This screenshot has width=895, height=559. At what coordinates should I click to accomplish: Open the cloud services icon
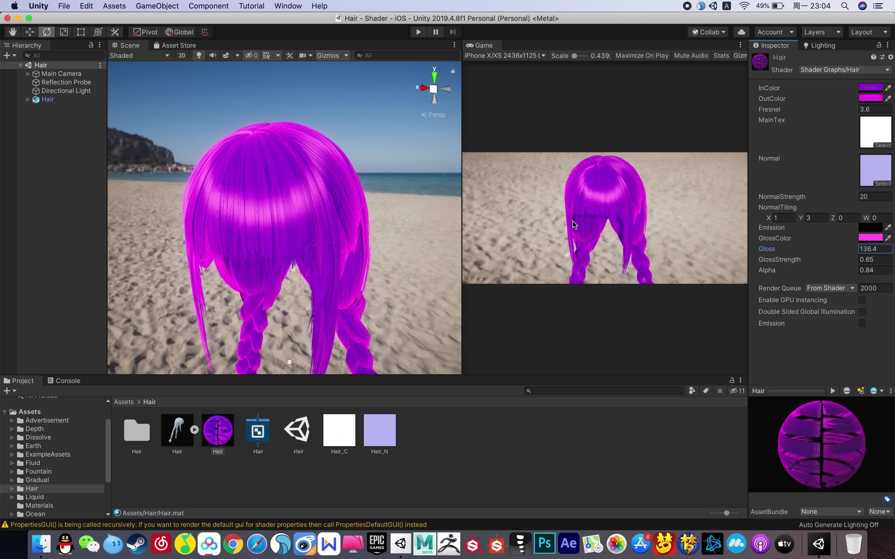(741, 32)
